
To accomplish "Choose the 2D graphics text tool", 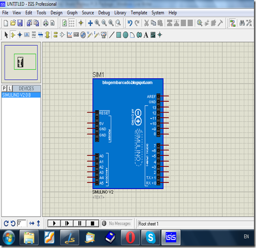I will pos(146,35).
